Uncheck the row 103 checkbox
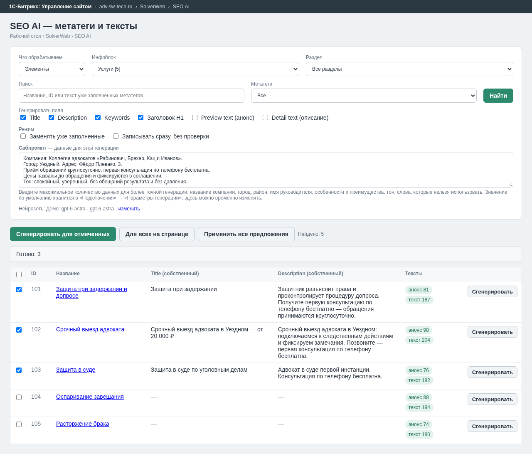The height and width of the screenshot is (454, 532). [x=19, y=370]
